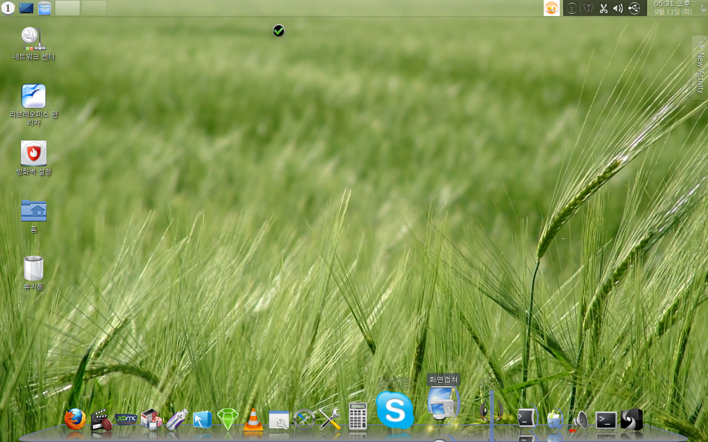
Task: Open the 리브레오피스 관리자 desktop icon
Action: (x=34, y=105)
